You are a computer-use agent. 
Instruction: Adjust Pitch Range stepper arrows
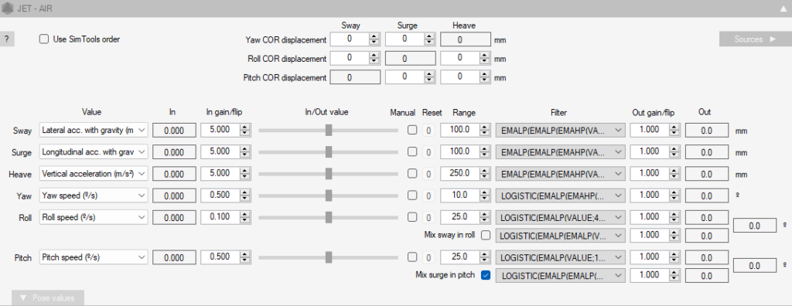485,257
